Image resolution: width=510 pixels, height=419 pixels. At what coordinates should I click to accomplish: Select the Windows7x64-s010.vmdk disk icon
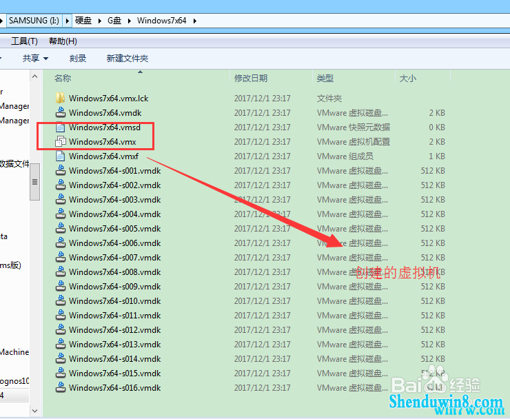tap(60, 301)
